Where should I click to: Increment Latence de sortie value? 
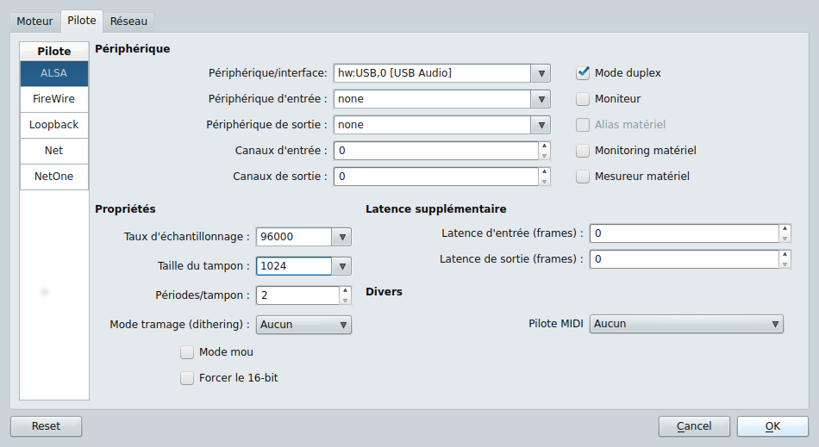785,254
